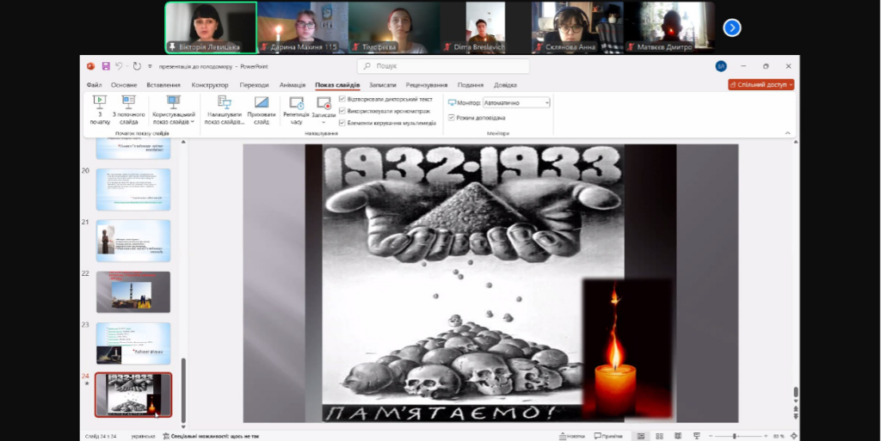Select Вікторія Левицька video tile
Viewport: 881px width, 441px height.
(x=211, y=28)
